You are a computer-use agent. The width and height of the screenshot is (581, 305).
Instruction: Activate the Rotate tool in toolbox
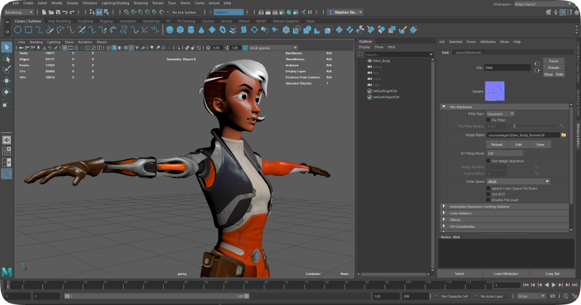pos(7,92)
